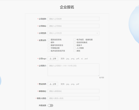Check the 人工智能 checkbox
139x110 pixels.
point(74,48)
